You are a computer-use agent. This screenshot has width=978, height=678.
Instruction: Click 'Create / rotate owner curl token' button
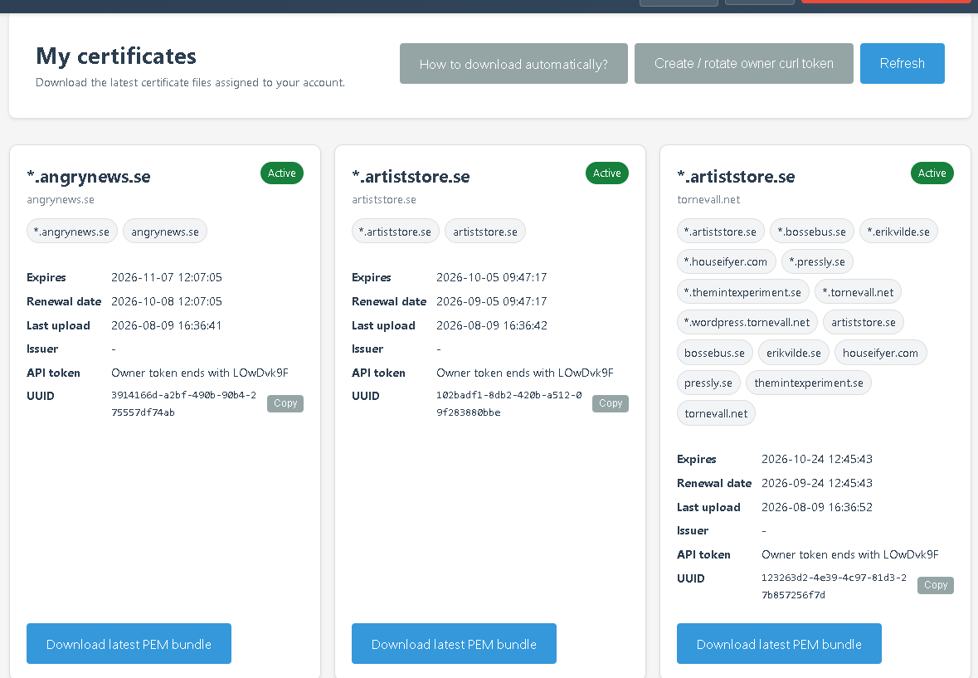tap(743, 64)
